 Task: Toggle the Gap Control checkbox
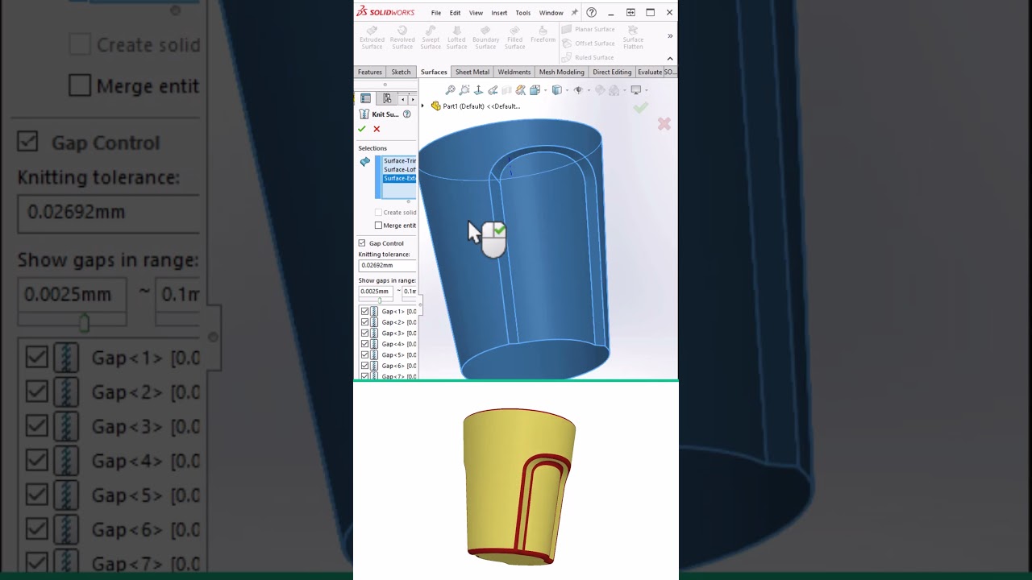point(362,243)
